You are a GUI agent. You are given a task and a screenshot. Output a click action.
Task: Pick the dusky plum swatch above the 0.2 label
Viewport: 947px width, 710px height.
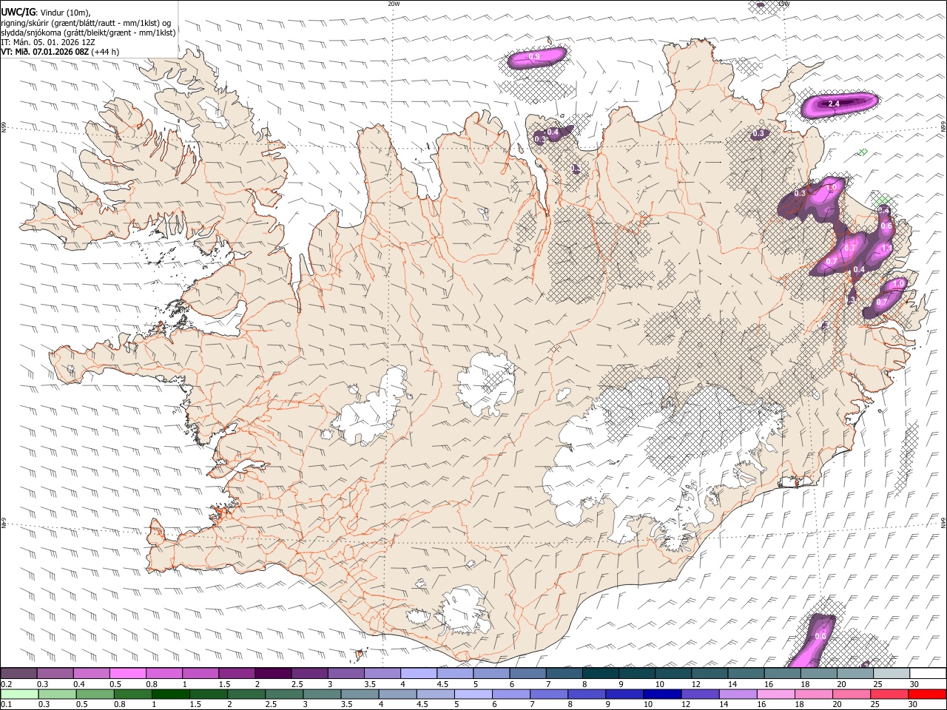tap(18, 674)
